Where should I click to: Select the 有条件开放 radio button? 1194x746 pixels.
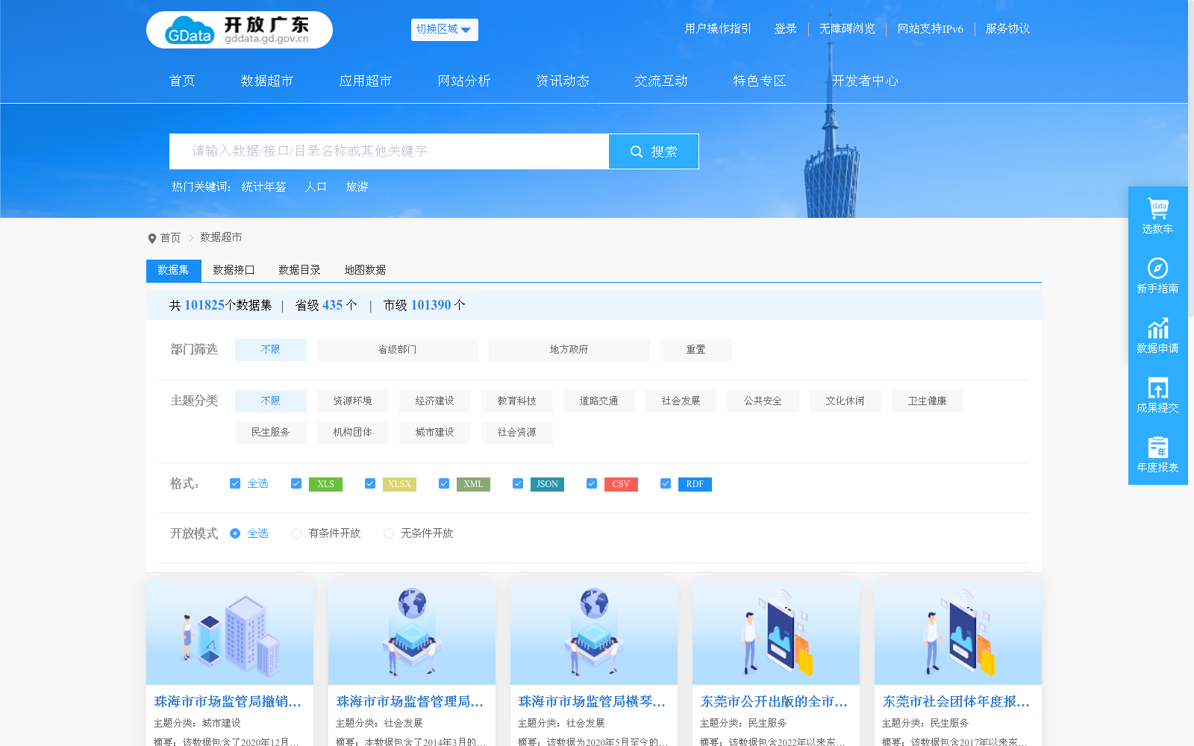(296, 533)
